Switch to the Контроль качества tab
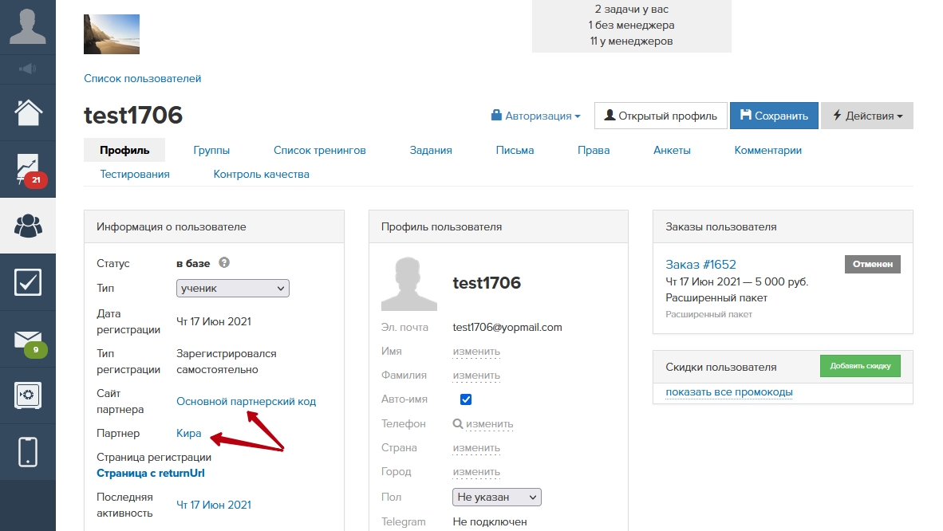 (261, 174)
